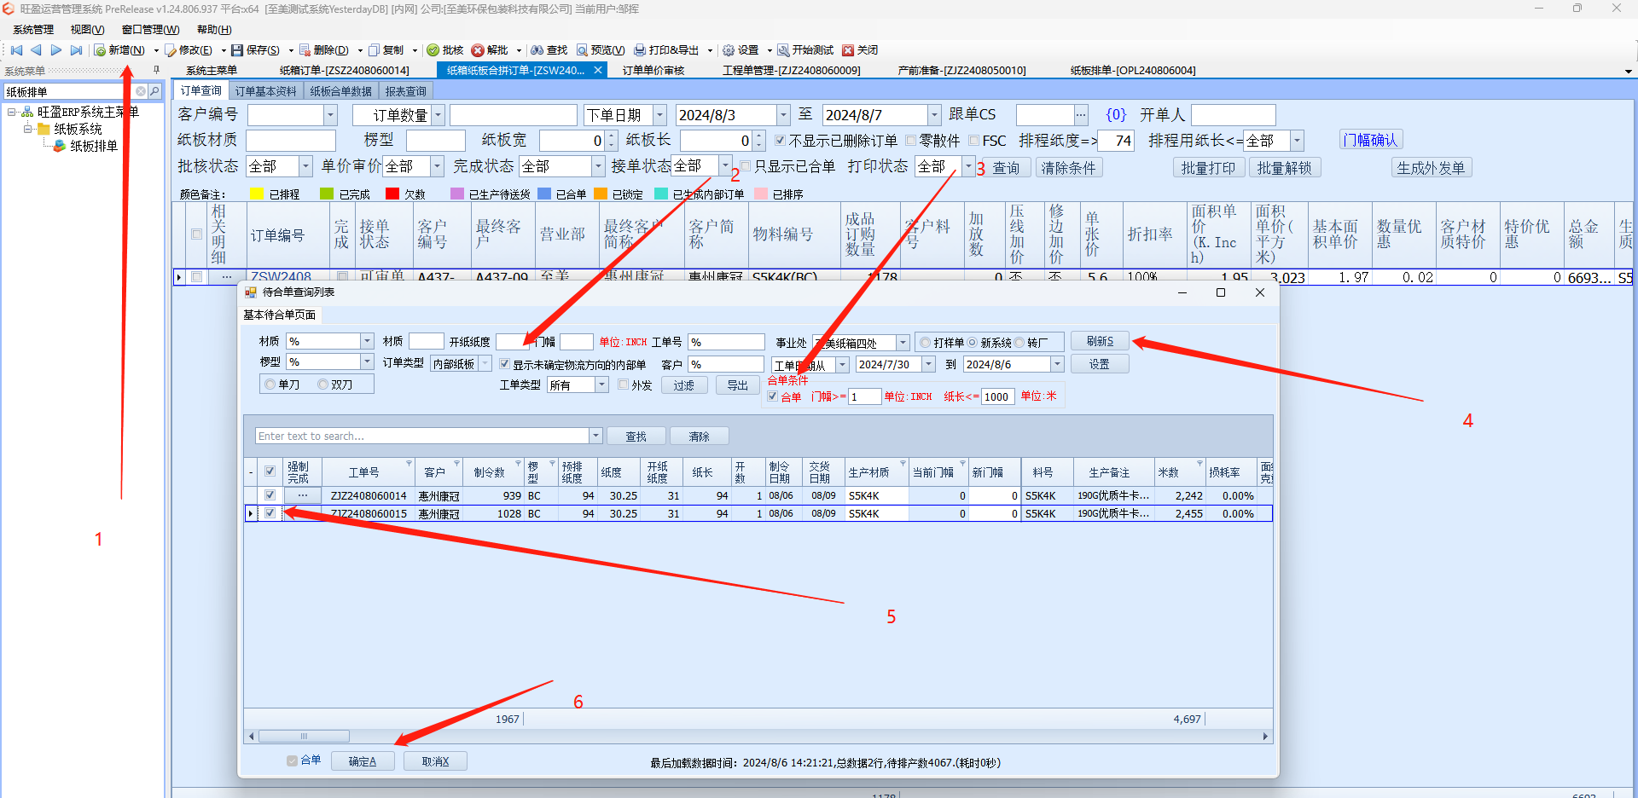Screen dimensions: 1638x798
Task: Switch to 订单单价审核 document tab
Action: (x=653, y=70)
